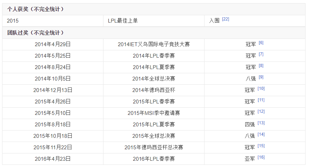Open citation link [6]

pyautogui.click(x=261, y=43)
